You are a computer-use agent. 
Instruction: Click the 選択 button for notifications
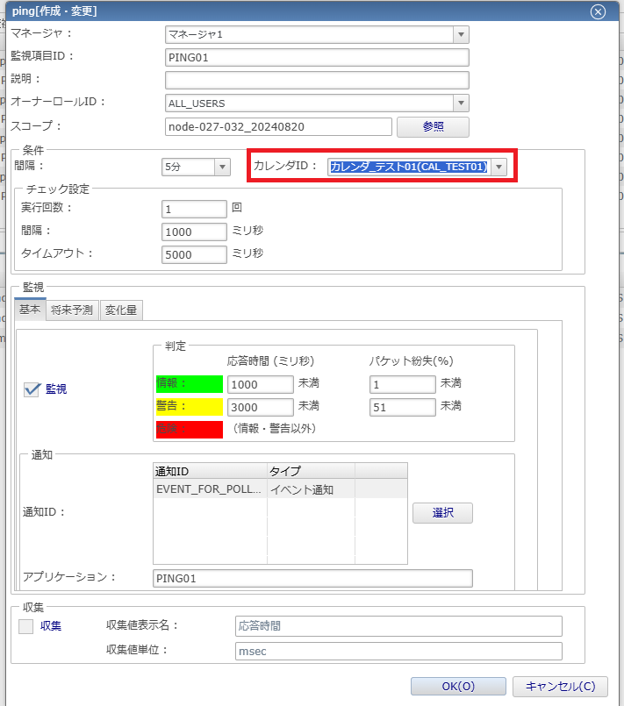(442, 513)
